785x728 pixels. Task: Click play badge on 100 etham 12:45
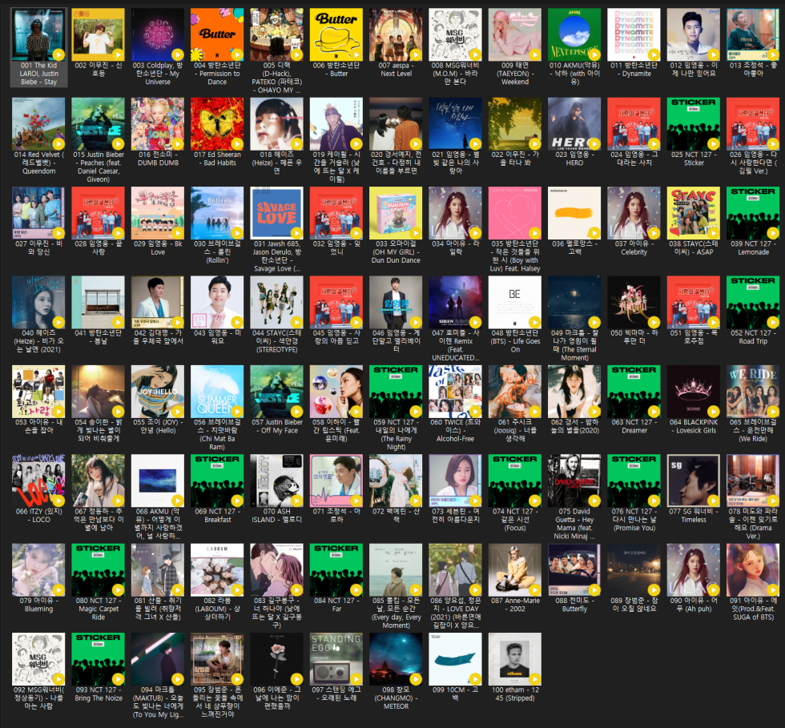(x=535, y=679)
